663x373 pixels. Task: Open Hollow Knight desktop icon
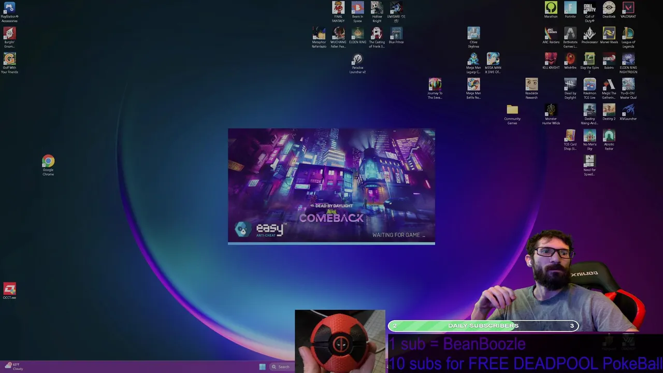point(377,12)
